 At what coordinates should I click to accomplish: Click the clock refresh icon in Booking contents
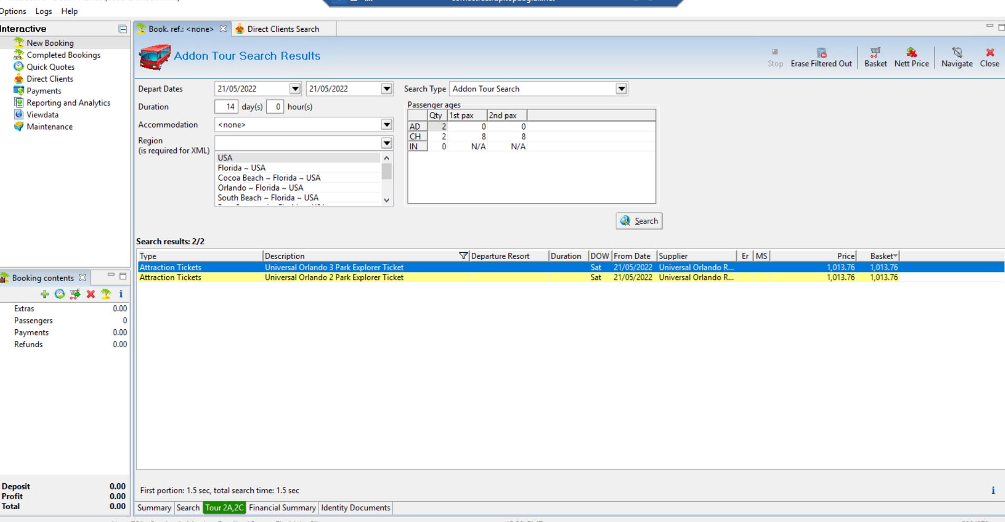[60, 294]
